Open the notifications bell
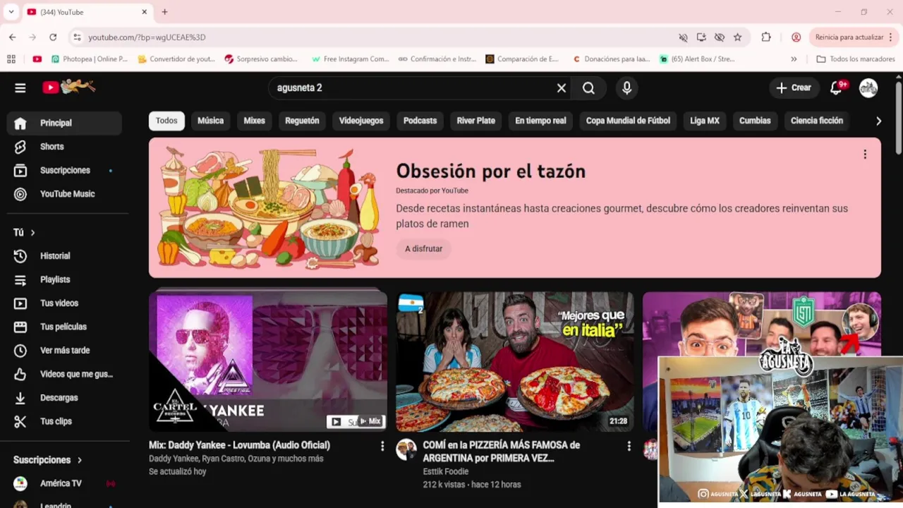903x508 pixels. [837, 88]
